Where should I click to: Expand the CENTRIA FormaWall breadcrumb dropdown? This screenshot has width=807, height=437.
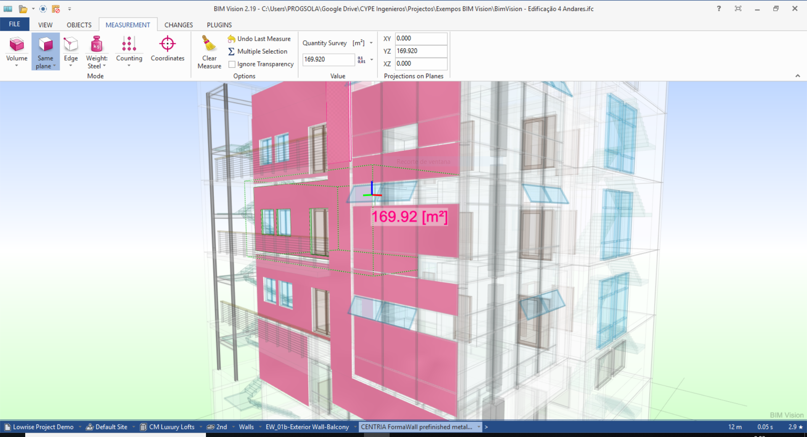point(479,427)
